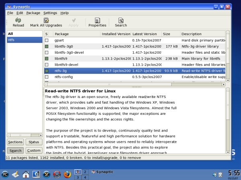Click the filter list horizontal scrollbar thumb
This screenshot has width=241, height=180.
coord(20,135)
